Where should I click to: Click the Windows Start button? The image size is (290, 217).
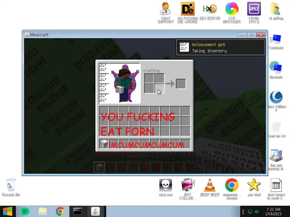click(x=8, y=211)
